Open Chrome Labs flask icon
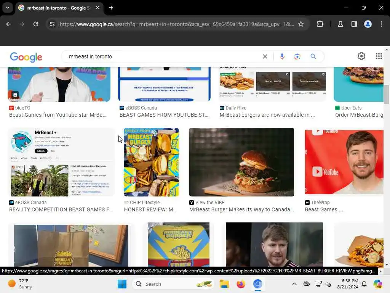 pos(340,24)
